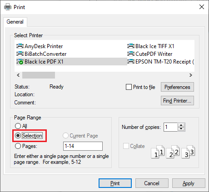Select the Black Ice TIFF X1 printer icon

click(x=131, y=46)
